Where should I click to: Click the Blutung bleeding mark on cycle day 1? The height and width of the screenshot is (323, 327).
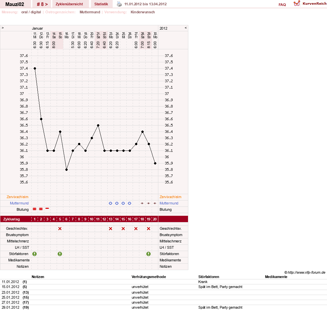point(35,209)
